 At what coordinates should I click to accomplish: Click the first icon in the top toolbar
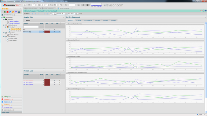click(x=25, y=5)
